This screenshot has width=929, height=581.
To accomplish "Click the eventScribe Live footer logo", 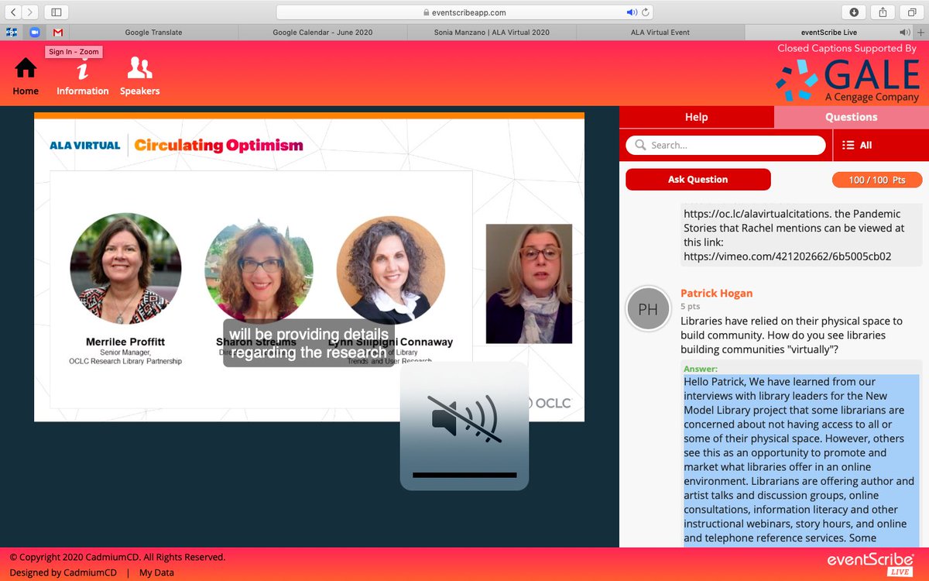I will (870, 563).
